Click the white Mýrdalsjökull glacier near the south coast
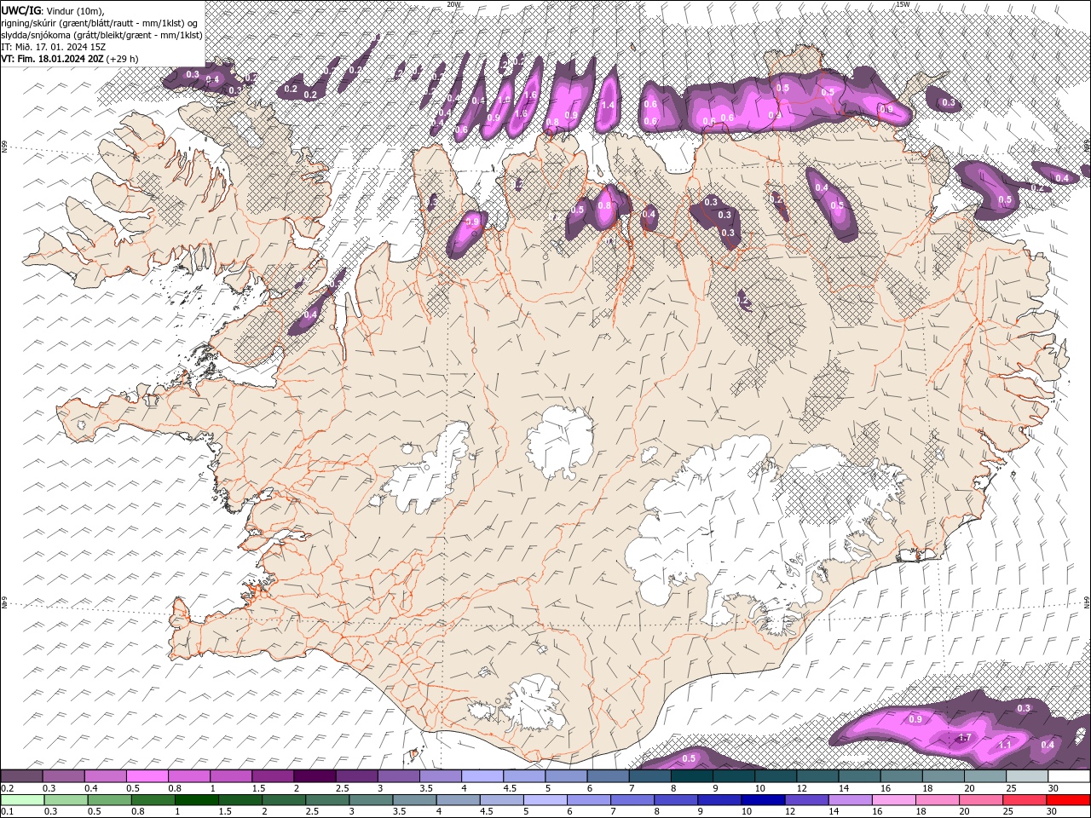1091x818 pixels. pyautogui.click(x=534, y=701)
